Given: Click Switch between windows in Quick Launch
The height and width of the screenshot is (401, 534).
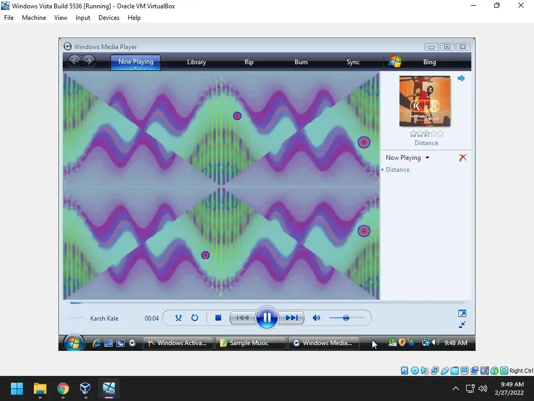Looking at the screenshot, I should (120, 343).
